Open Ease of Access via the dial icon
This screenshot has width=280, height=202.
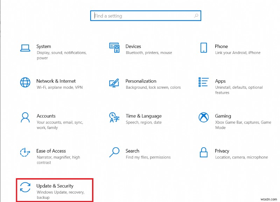tap(25, 153)
